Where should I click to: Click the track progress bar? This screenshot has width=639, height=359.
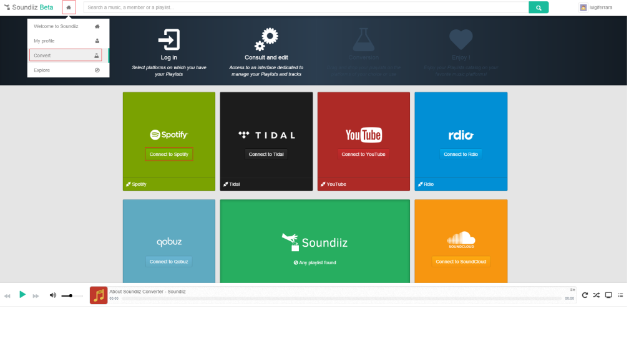pyautogui.click(x=341, y=299)
